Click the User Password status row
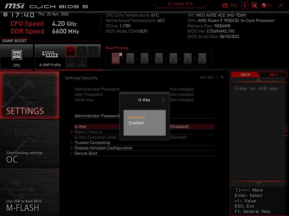Viewport: 289px width, 216px height. click(x=134, y=94)
